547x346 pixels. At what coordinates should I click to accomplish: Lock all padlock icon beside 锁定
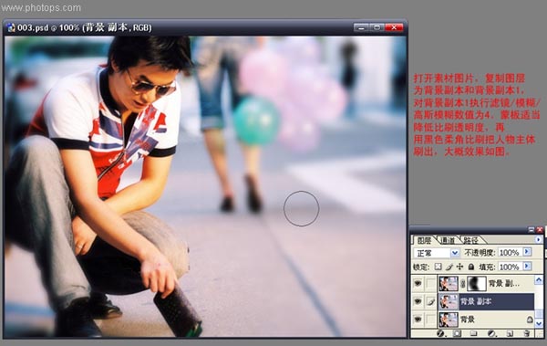(x=471, y=267)
